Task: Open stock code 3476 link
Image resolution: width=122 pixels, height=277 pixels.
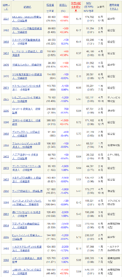Action: coord(6,65)
